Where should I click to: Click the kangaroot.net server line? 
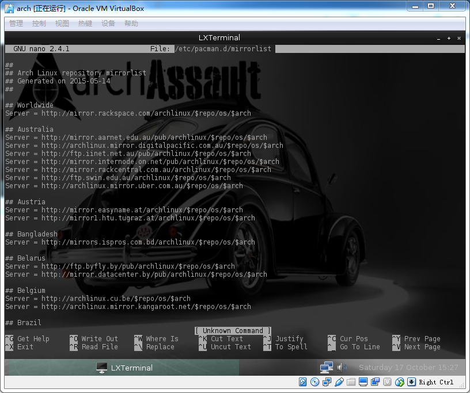128,307
